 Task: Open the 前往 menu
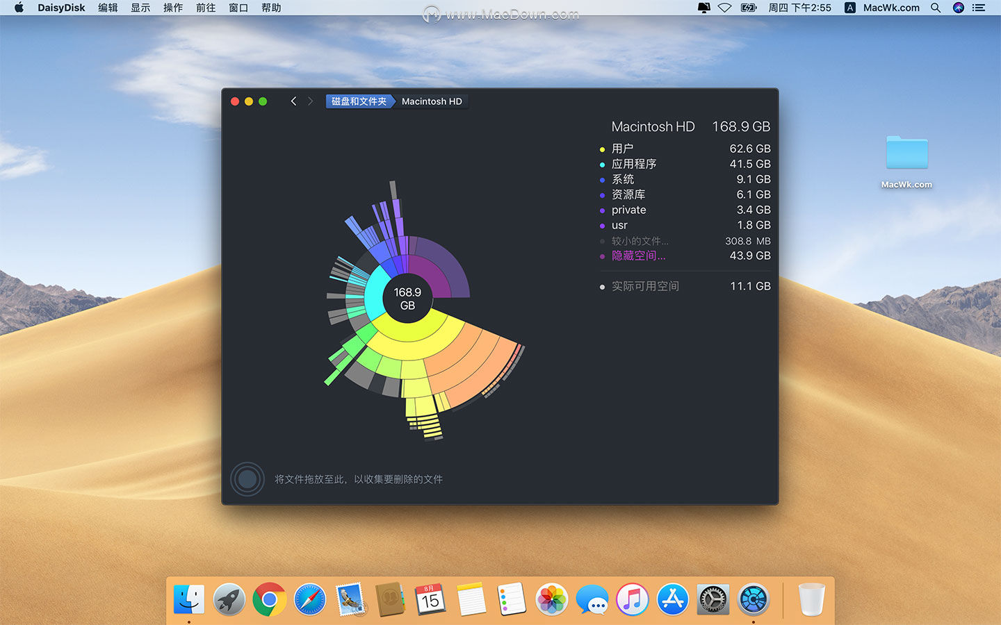(206, 8)
